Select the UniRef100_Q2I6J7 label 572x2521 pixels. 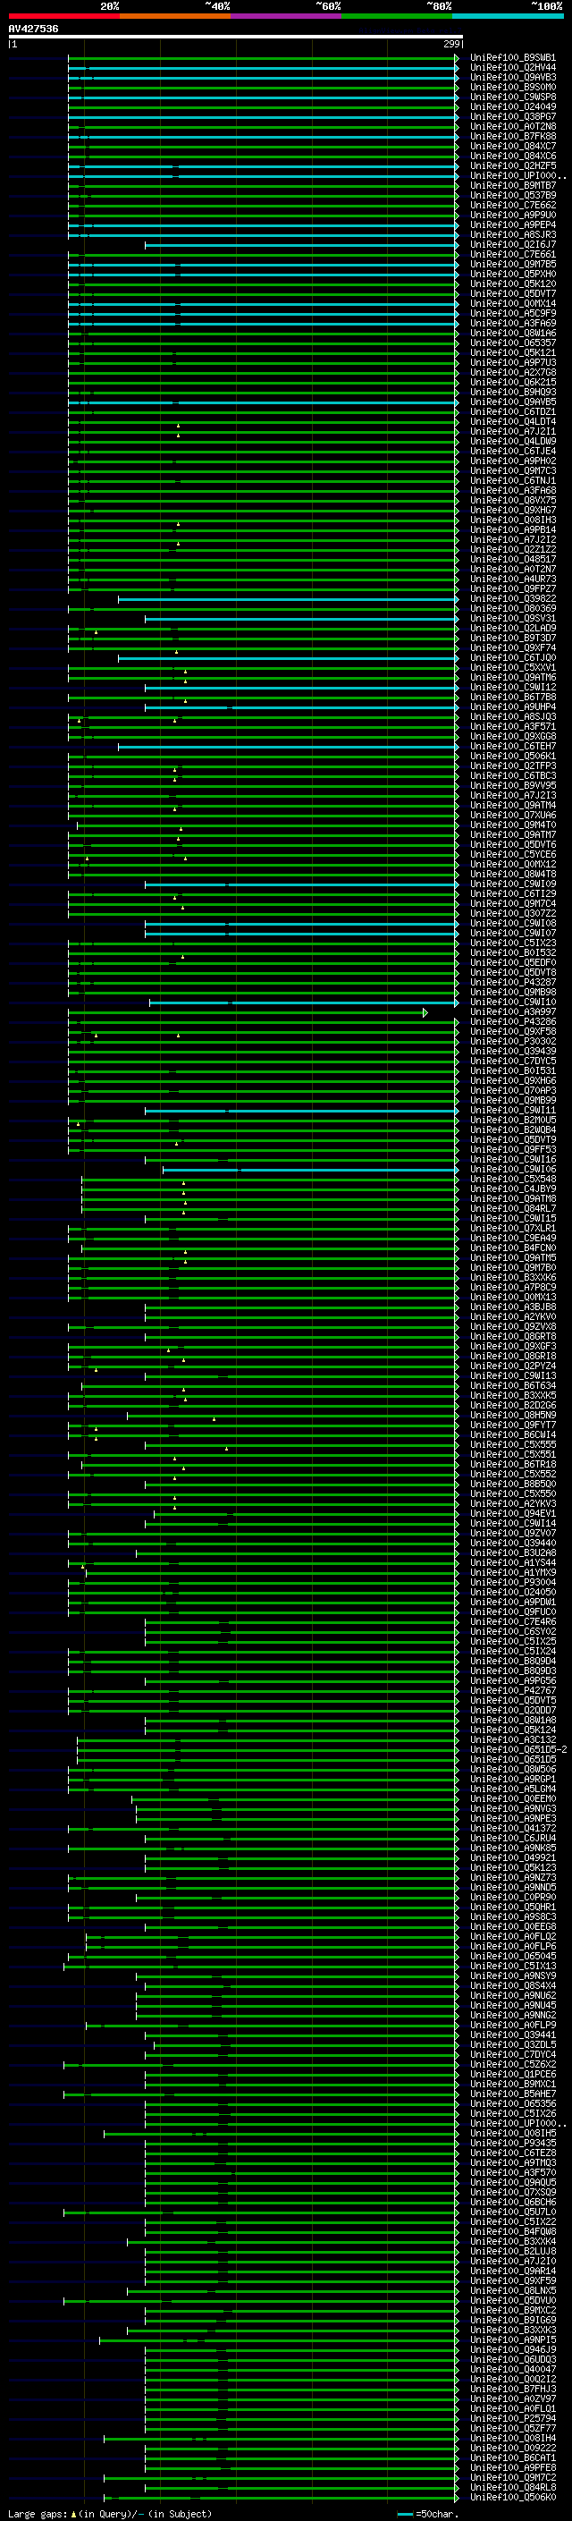click(x=512, y=245)
